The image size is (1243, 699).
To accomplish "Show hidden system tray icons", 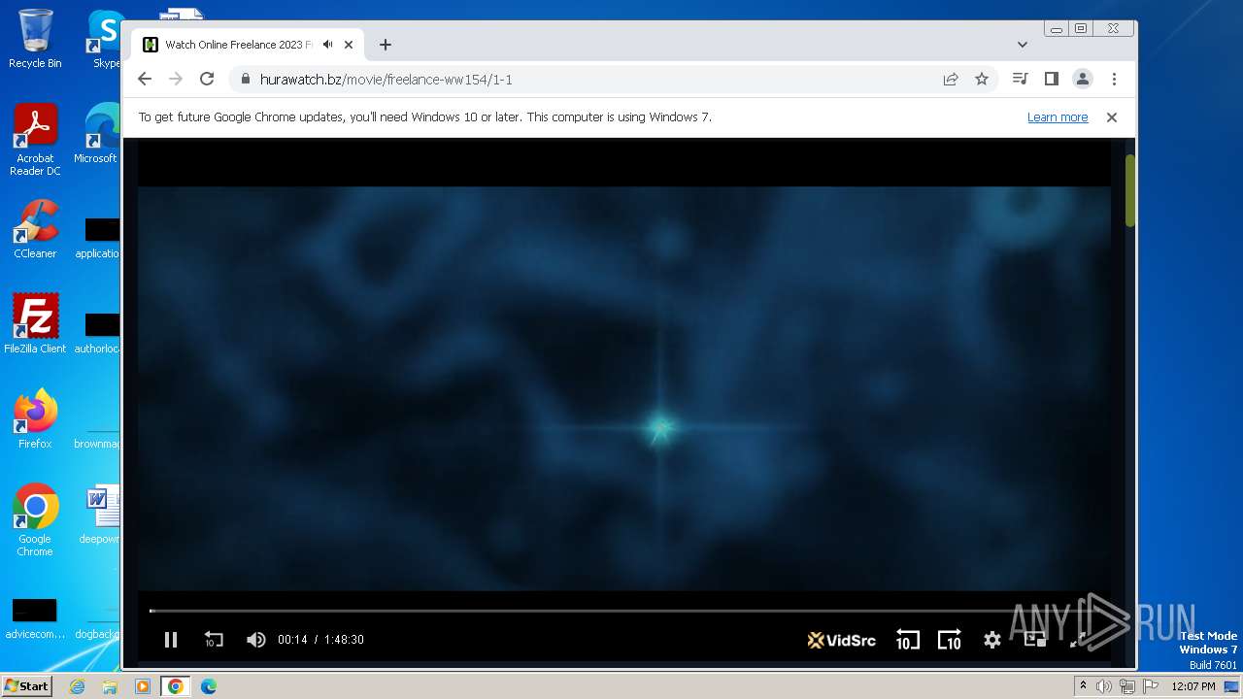I will pos(1083,686).
